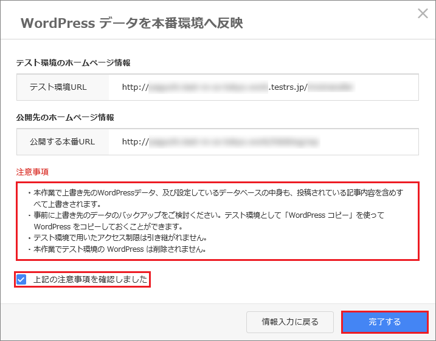Click the dialog title WordPress データを本番環境へ反映

pyautogui.click(x=132, y=23)
